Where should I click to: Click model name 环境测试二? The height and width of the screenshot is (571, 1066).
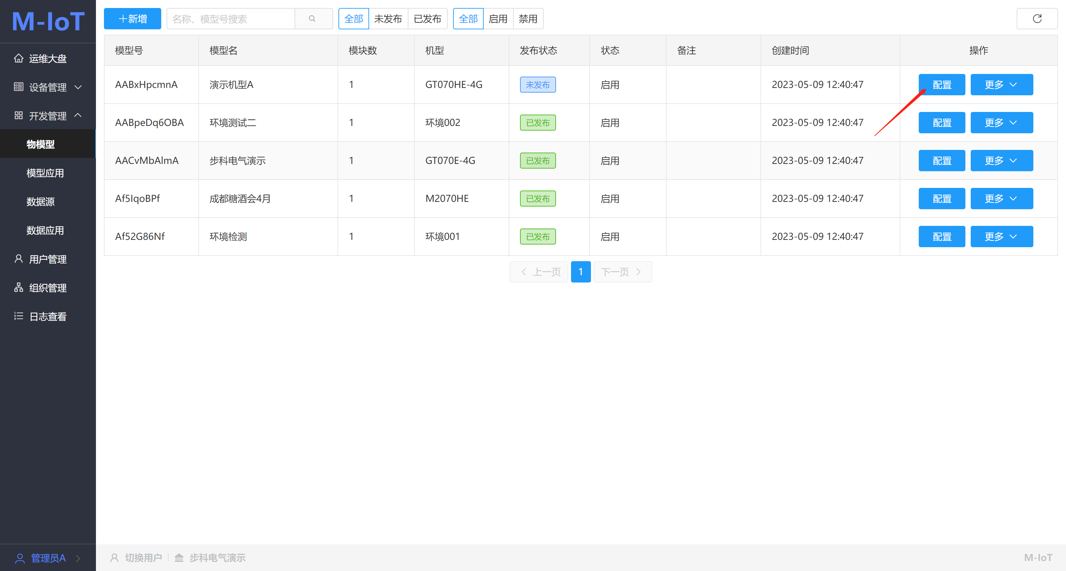(x=233, y=123)
